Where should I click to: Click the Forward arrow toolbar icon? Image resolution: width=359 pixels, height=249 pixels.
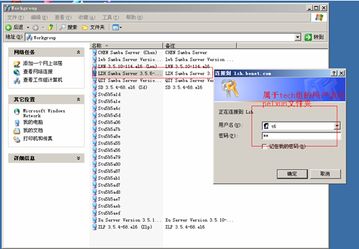35,28
